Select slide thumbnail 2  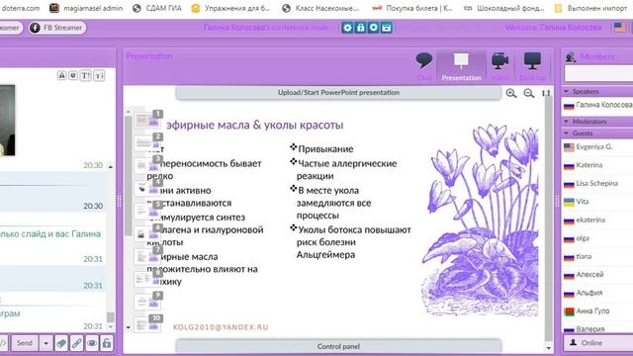tap(147, 142)
